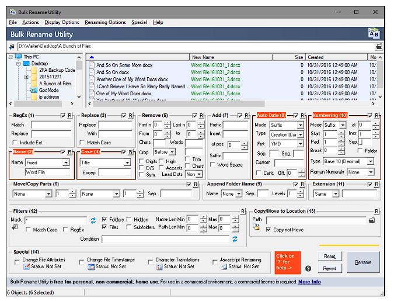Collapse the Desktop tree node
Image resolution: width=394 pixels, height=301 pixels.
coord(18,64)
